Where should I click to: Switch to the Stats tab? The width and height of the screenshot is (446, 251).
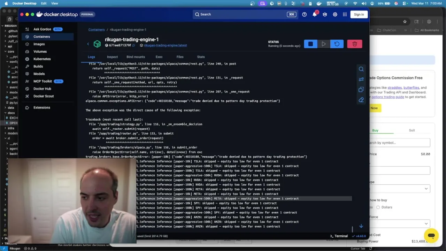point(201,57)
